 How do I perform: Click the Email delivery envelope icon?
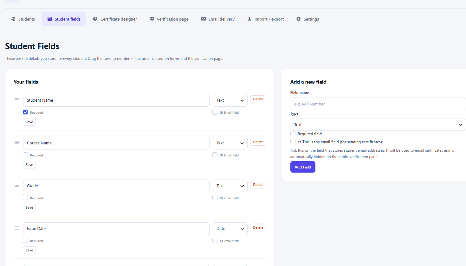point(204,19)
